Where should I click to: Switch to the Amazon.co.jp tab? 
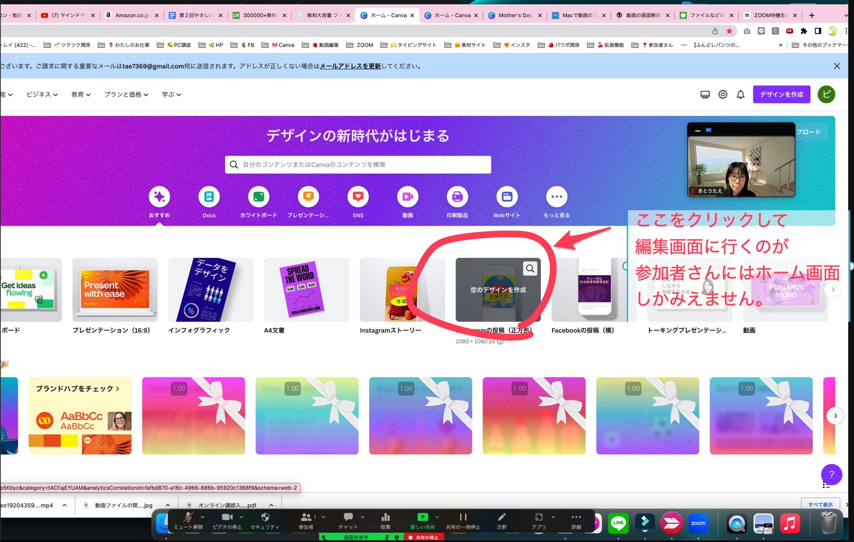132,15
